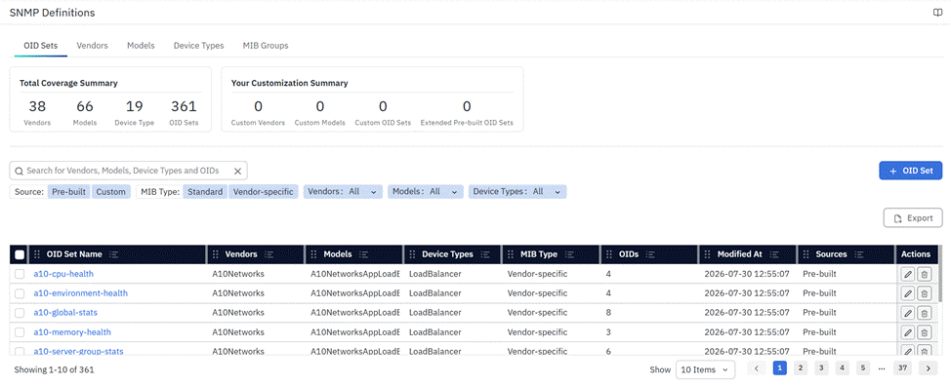Screen dimensions: 951x386
Task: Click the drag handle icon for Models column
Action: [313, 254]
